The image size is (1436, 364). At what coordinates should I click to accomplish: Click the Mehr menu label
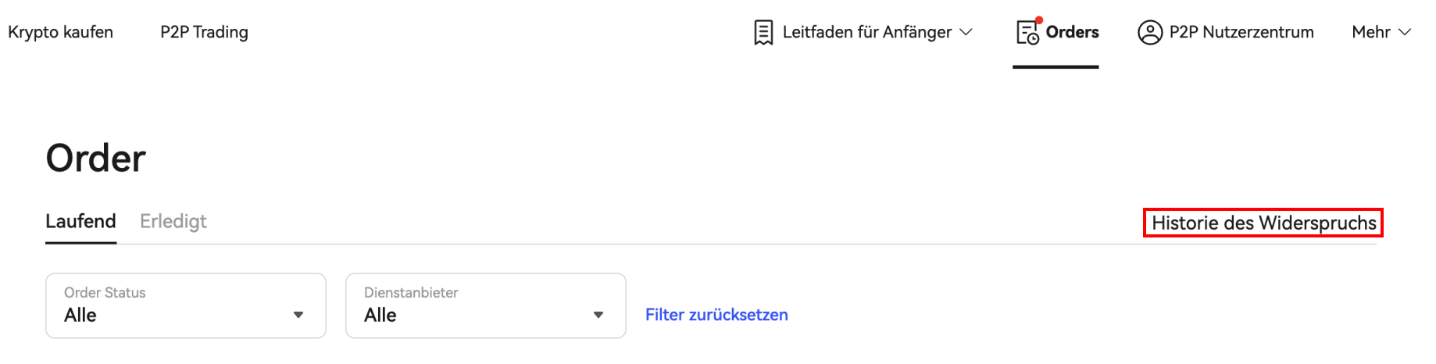(1370, 32)
